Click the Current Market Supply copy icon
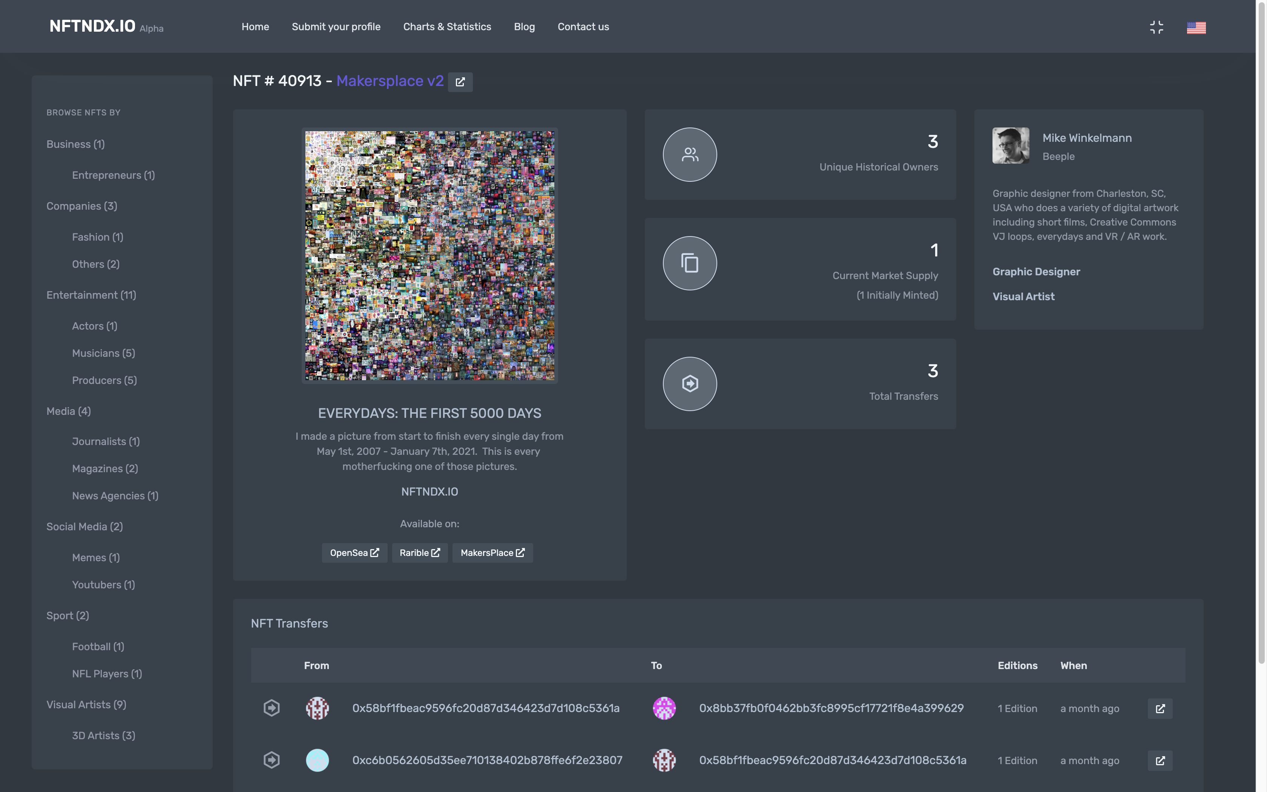This screenshot has height=792, width=1267. [x=690, y=263]
